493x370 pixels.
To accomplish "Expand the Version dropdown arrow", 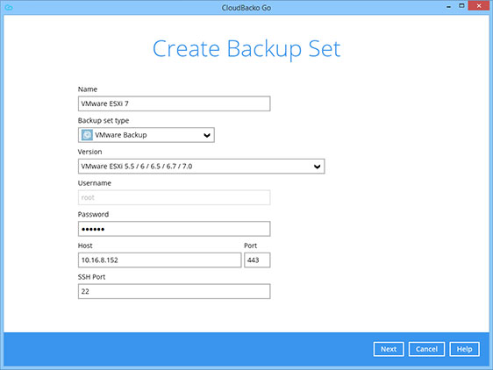I will point(317,167).
